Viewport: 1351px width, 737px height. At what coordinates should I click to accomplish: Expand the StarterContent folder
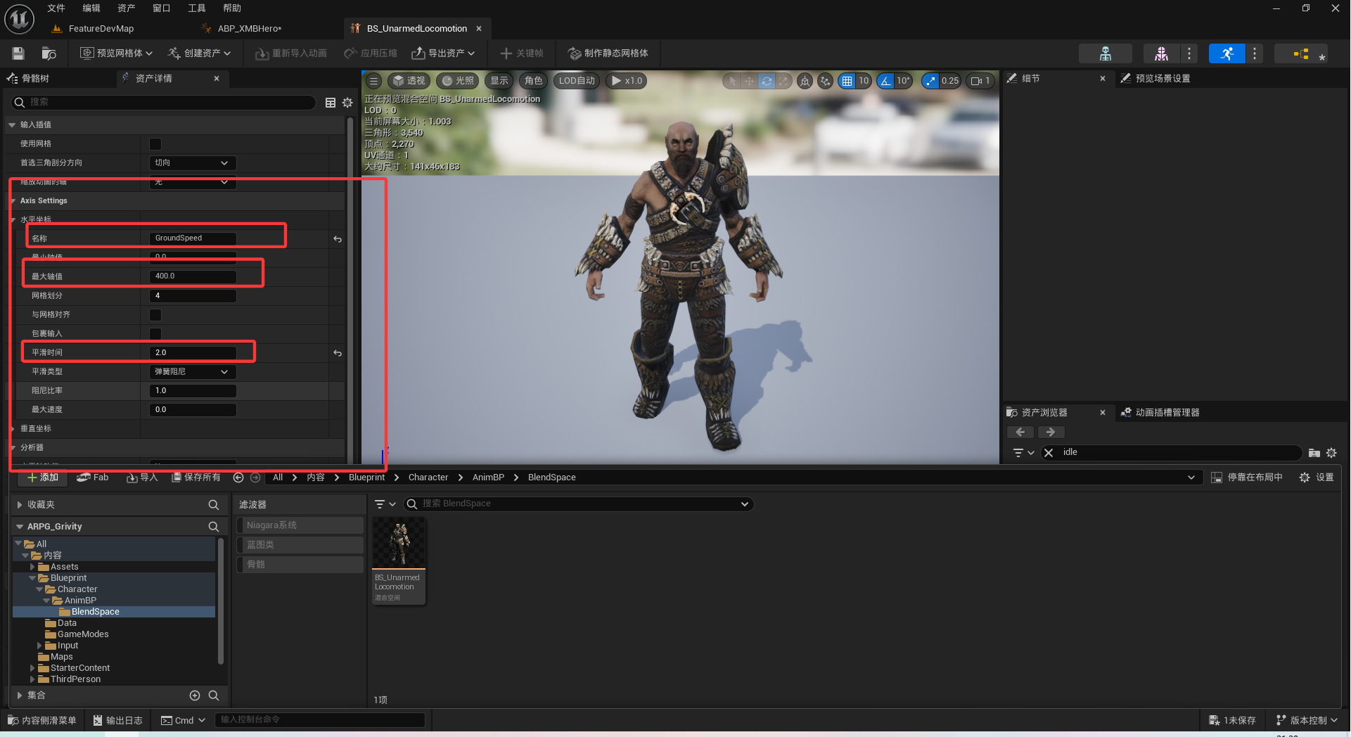(32, 668)
